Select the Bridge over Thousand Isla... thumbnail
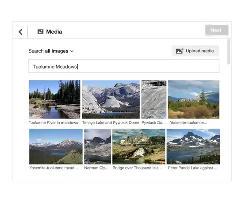This screenshot has height=199, width=242. [x=139, y=146]
